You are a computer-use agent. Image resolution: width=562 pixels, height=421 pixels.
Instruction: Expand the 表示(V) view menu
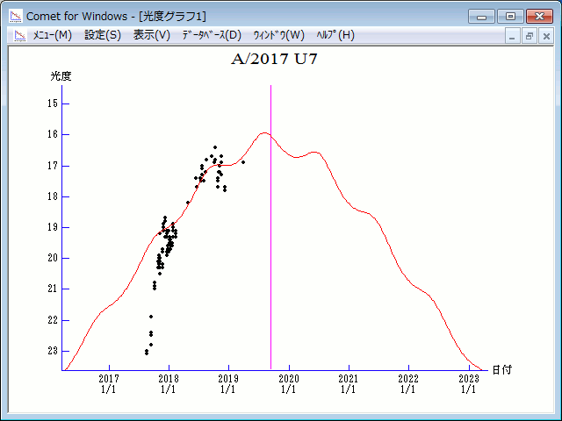click(151, 35)
